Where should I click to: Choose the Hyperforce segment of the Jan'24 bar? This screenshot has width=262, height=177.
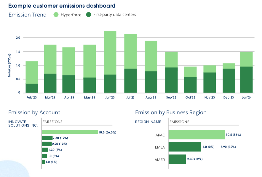pos(247,59)
